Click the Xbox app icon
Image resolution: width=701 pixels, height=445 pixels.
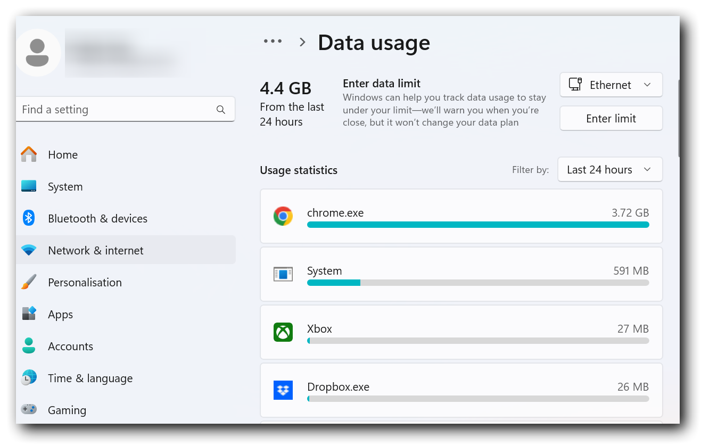[x=283, y=332]
